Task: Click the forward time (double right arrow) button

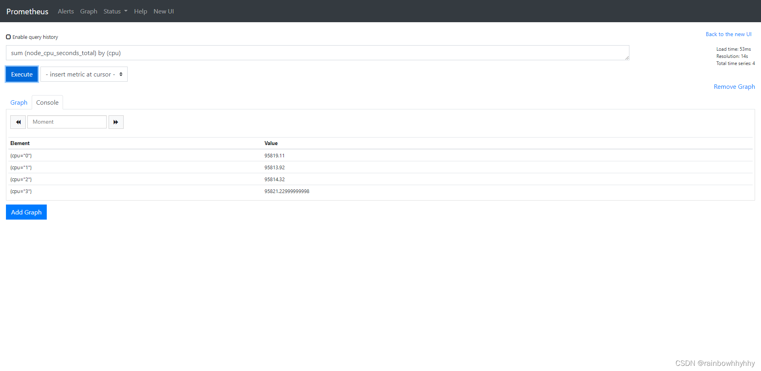Action: pyautogui.click(x=116, y=122)
